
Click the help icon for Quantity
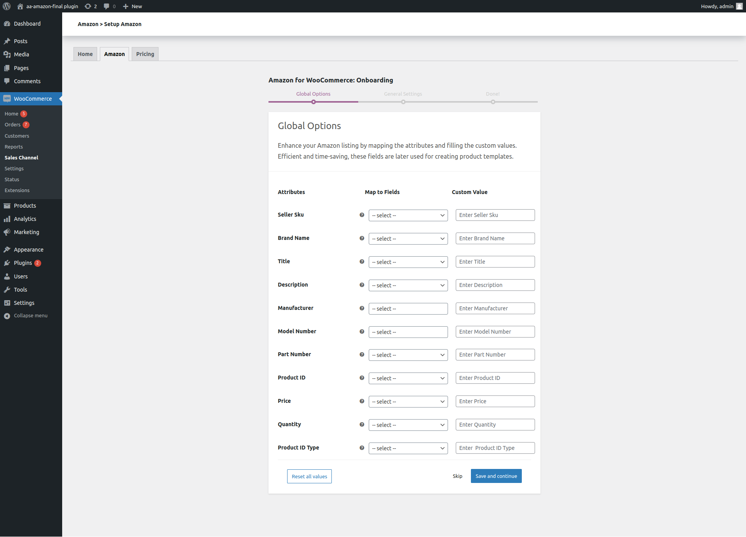coord(362,425)
